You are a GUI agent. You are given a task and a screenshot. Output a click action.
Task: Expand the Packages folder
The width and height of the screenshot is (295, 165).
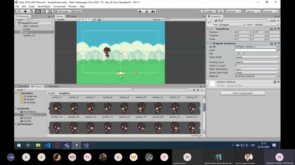16,124
